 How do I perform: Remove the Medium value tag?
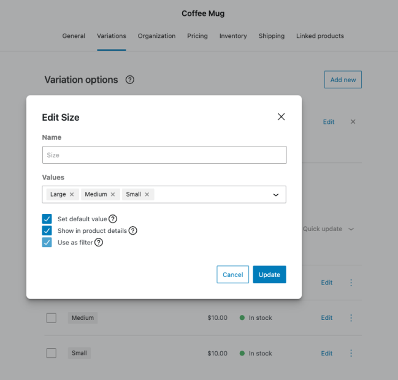point(113,194)
